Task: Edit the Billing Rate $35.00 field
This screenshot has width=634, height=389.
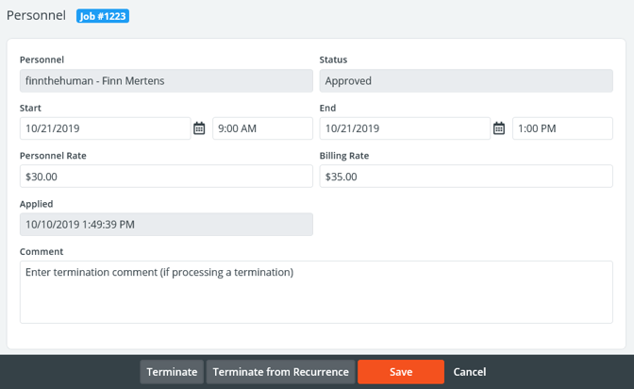Action: [466, 177]
